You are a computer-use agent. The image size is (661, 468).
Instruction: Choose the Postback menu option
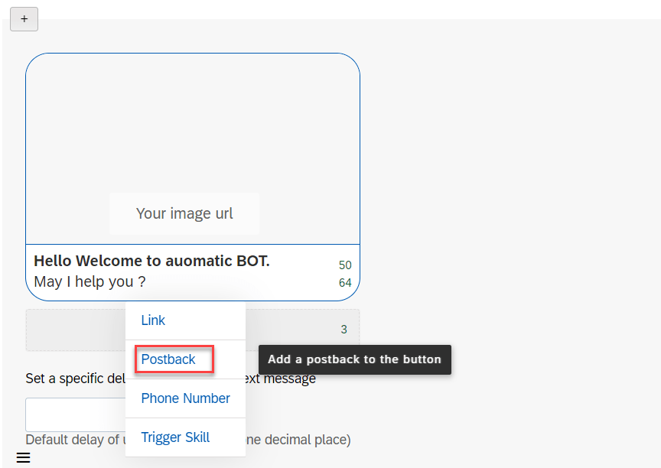168,359
